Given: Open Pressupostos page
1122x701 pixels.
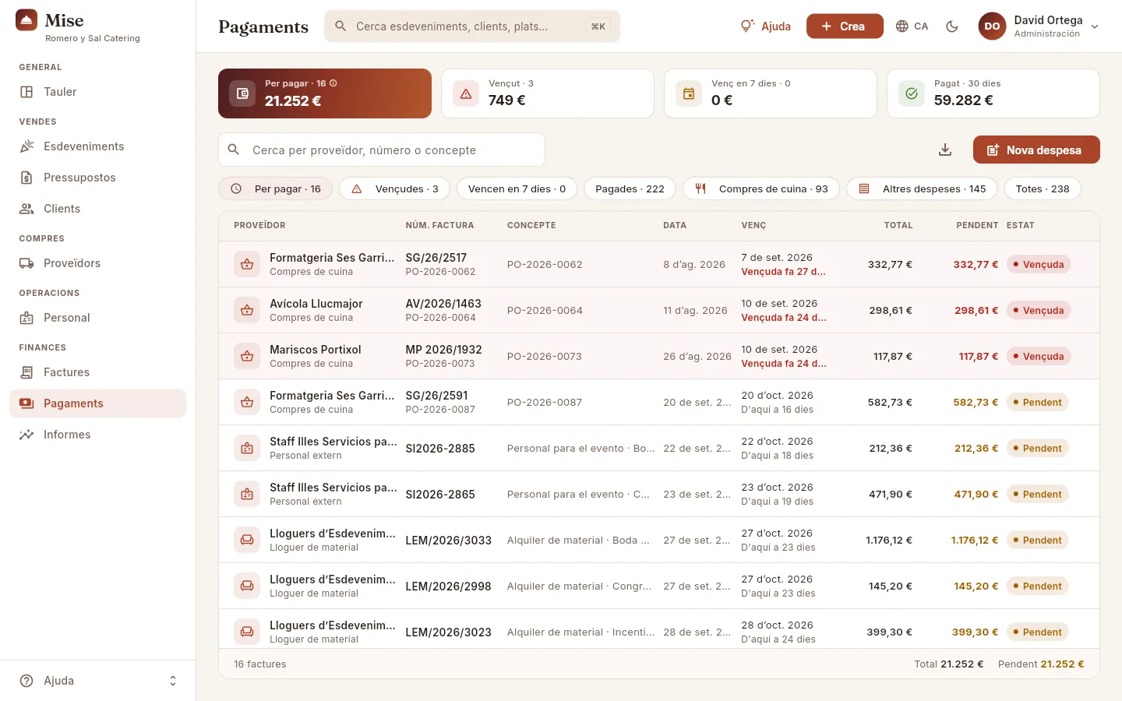Looking at the screenshot, I should coord(97,178).
